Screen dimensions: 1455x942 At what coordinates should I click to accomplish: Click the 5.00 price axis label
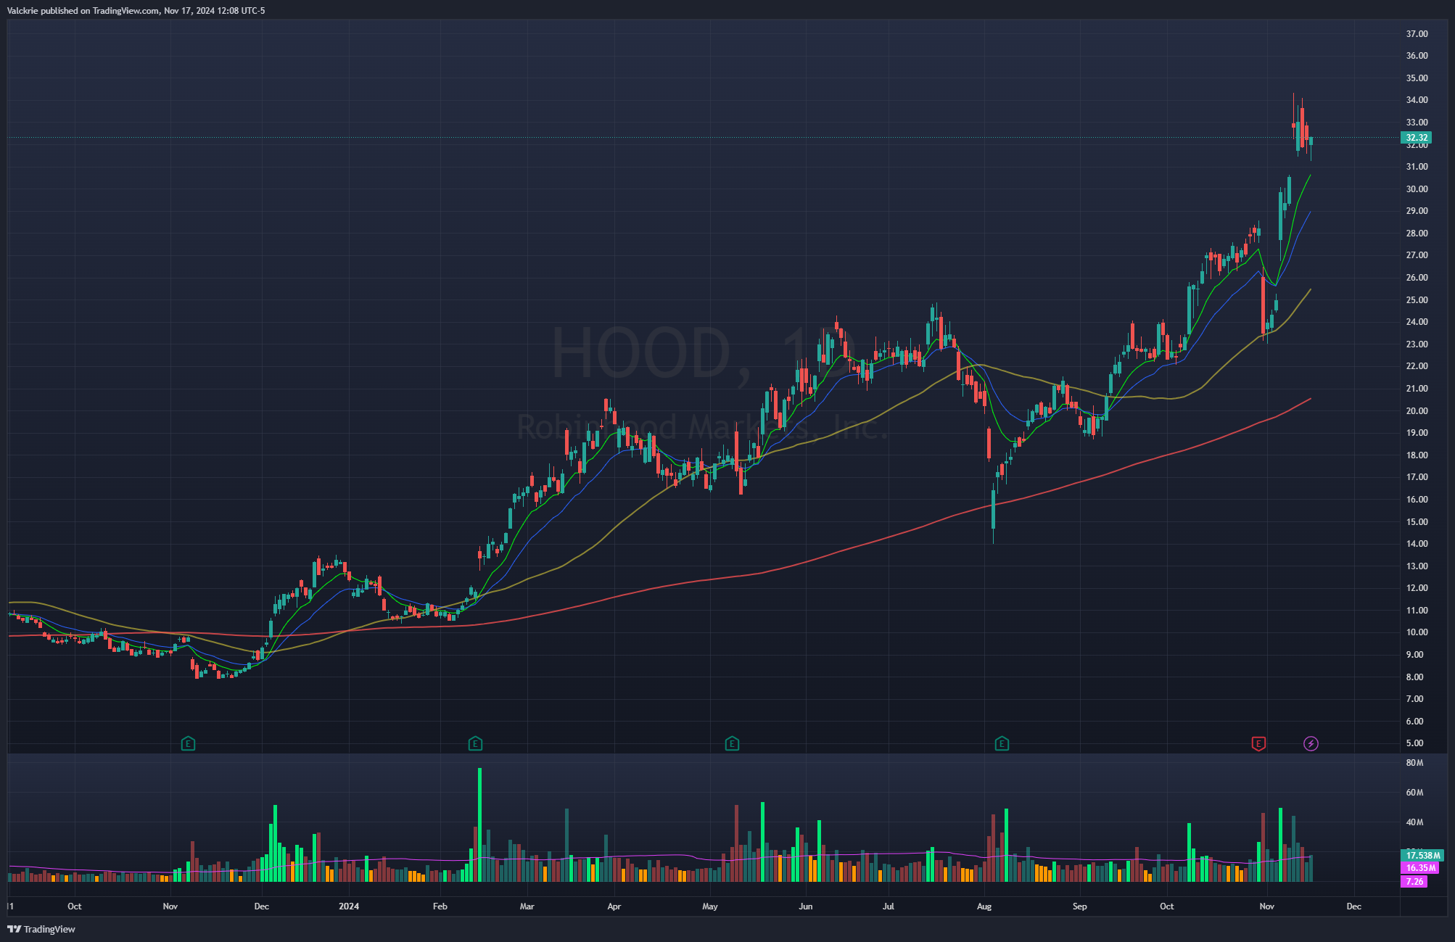[1414, 743]
